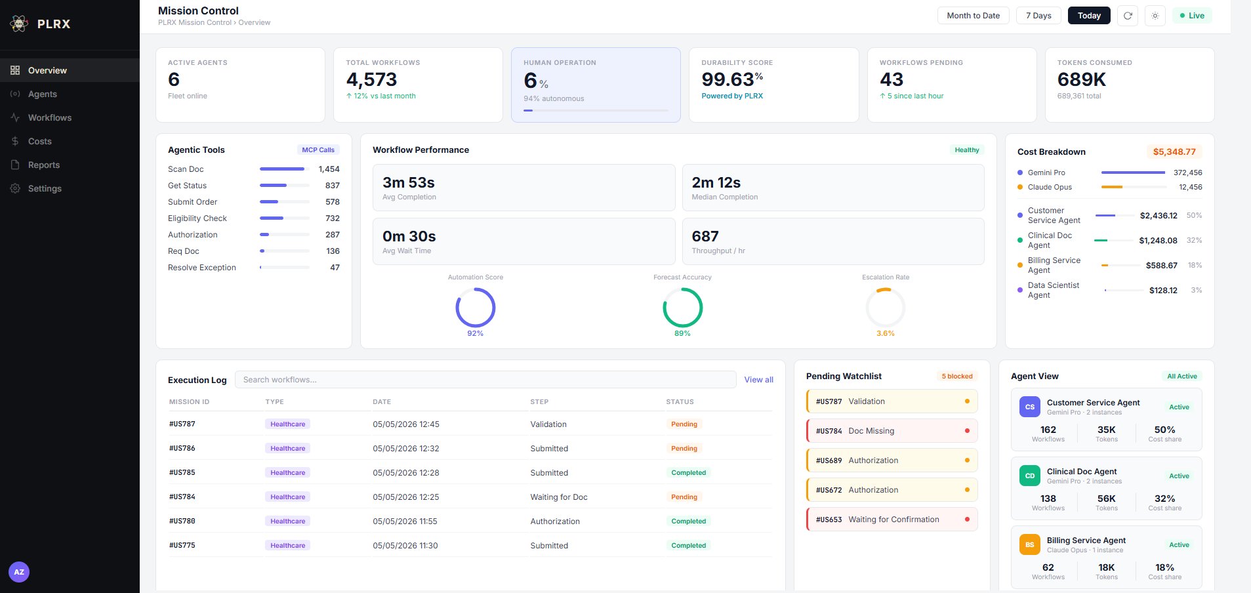Click the Reports document icon
Viewport: 1251px width, 593px height.
pos(15,165)
